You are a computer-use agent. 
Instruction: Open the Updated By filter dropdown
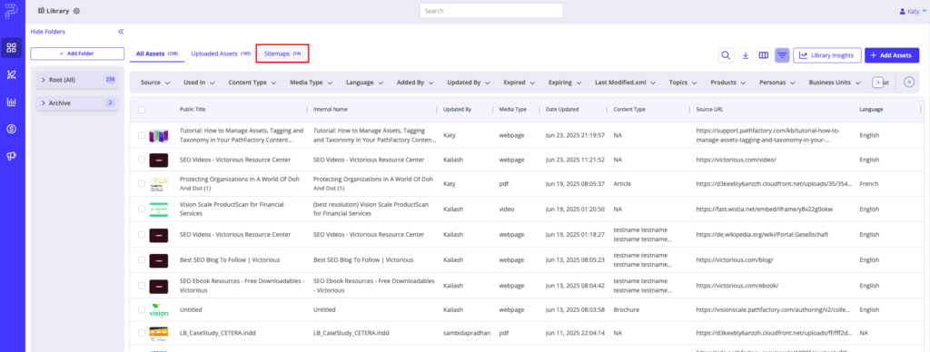click(x=469, y=83)
